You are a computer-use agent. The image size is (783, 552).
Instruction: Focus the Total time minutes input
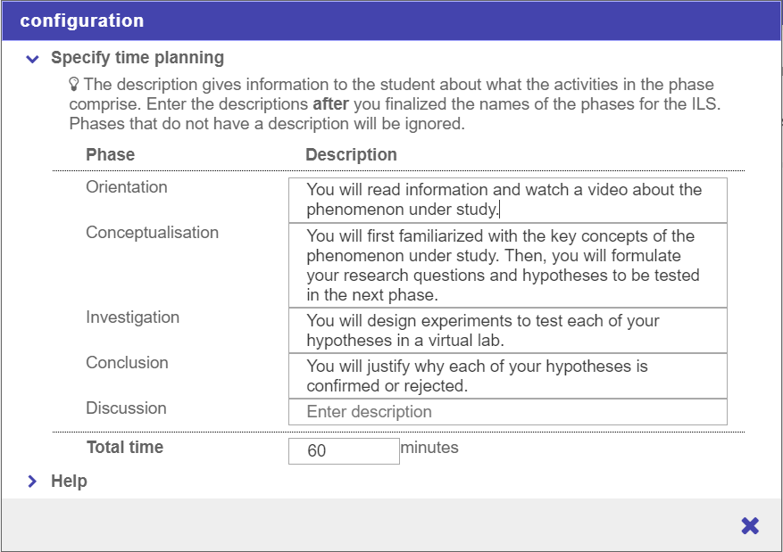pos(344,450)
